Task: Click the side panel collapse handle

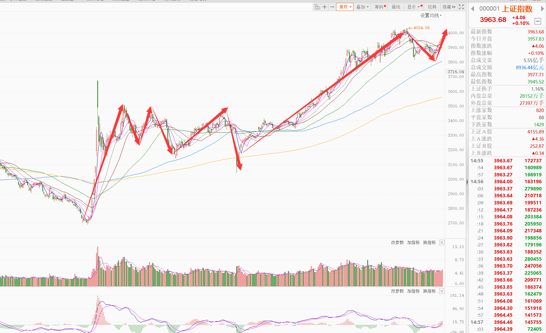Action: (467, 182)
